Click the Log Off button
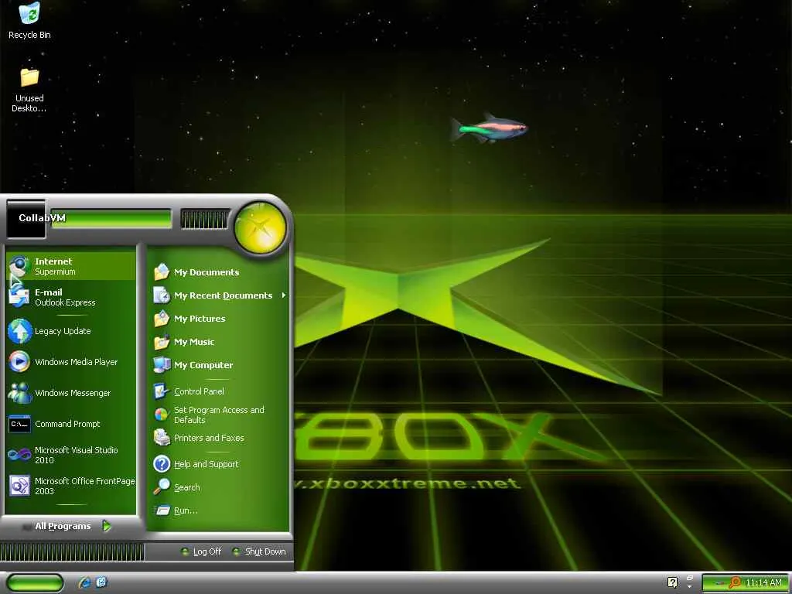The width and height of the screenshot is (792, 594). point(201,551)
